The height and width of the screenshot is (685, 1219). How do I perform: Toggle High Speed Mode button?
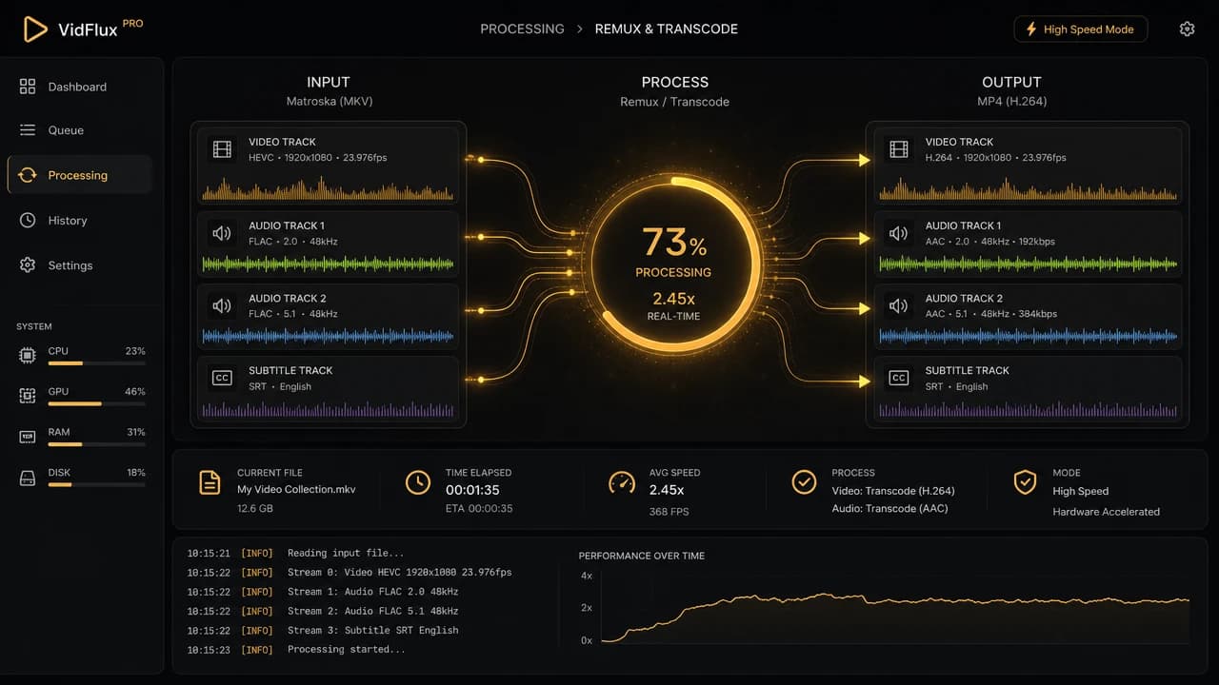click(x=1080, y=29)
